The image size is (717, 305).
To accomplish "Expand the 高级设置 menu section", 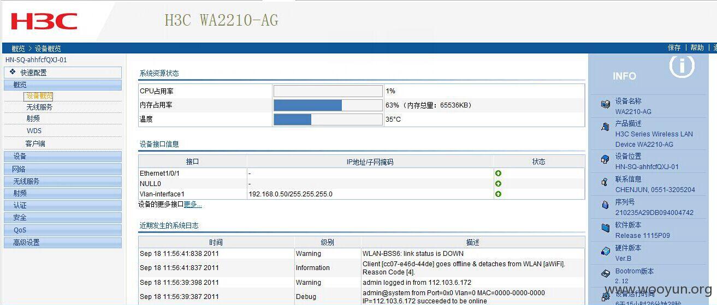I will click(63, 243).
